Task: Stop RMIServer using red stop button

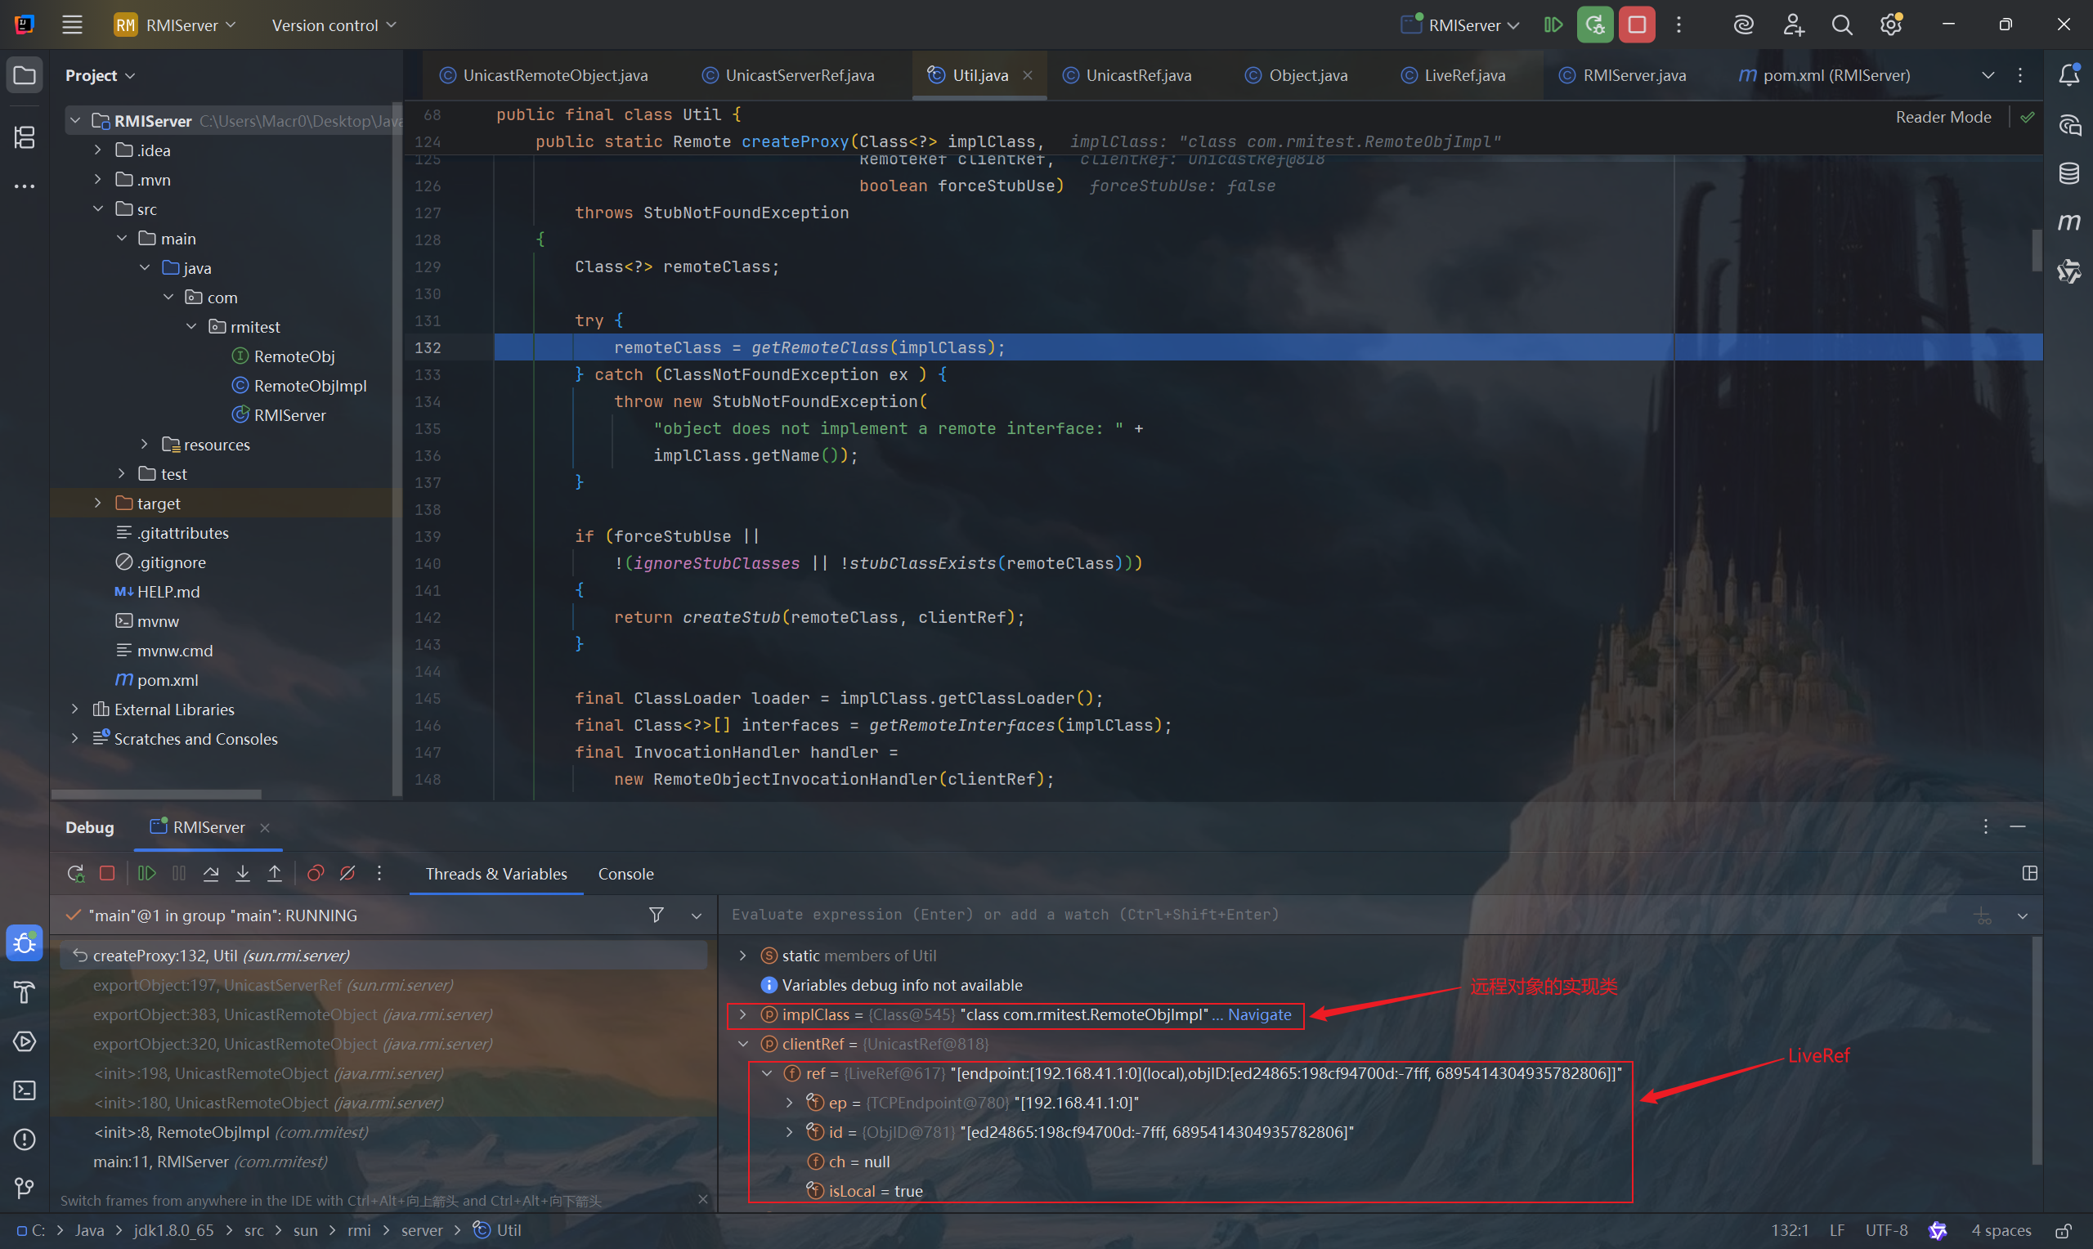Action: (x=1637, y=25)
